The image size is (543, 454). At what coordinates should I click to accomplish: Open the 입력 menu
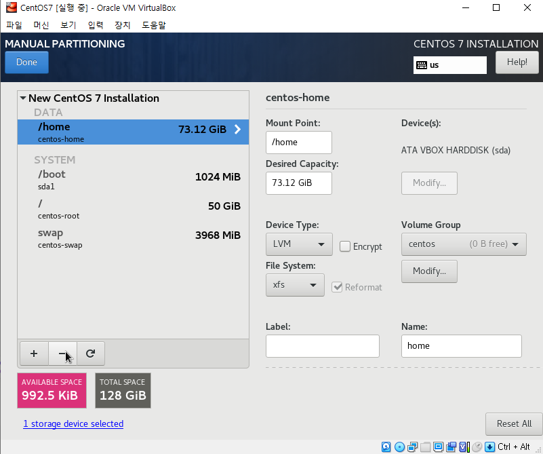coord(95,25)
